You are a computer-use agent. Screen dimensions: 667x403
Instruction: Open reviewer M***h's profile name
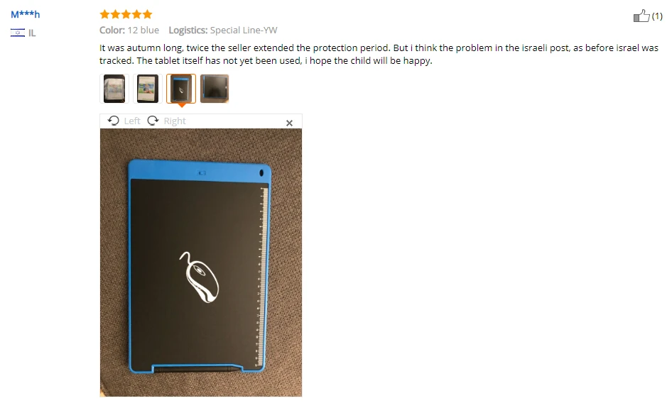coord(25,14)
